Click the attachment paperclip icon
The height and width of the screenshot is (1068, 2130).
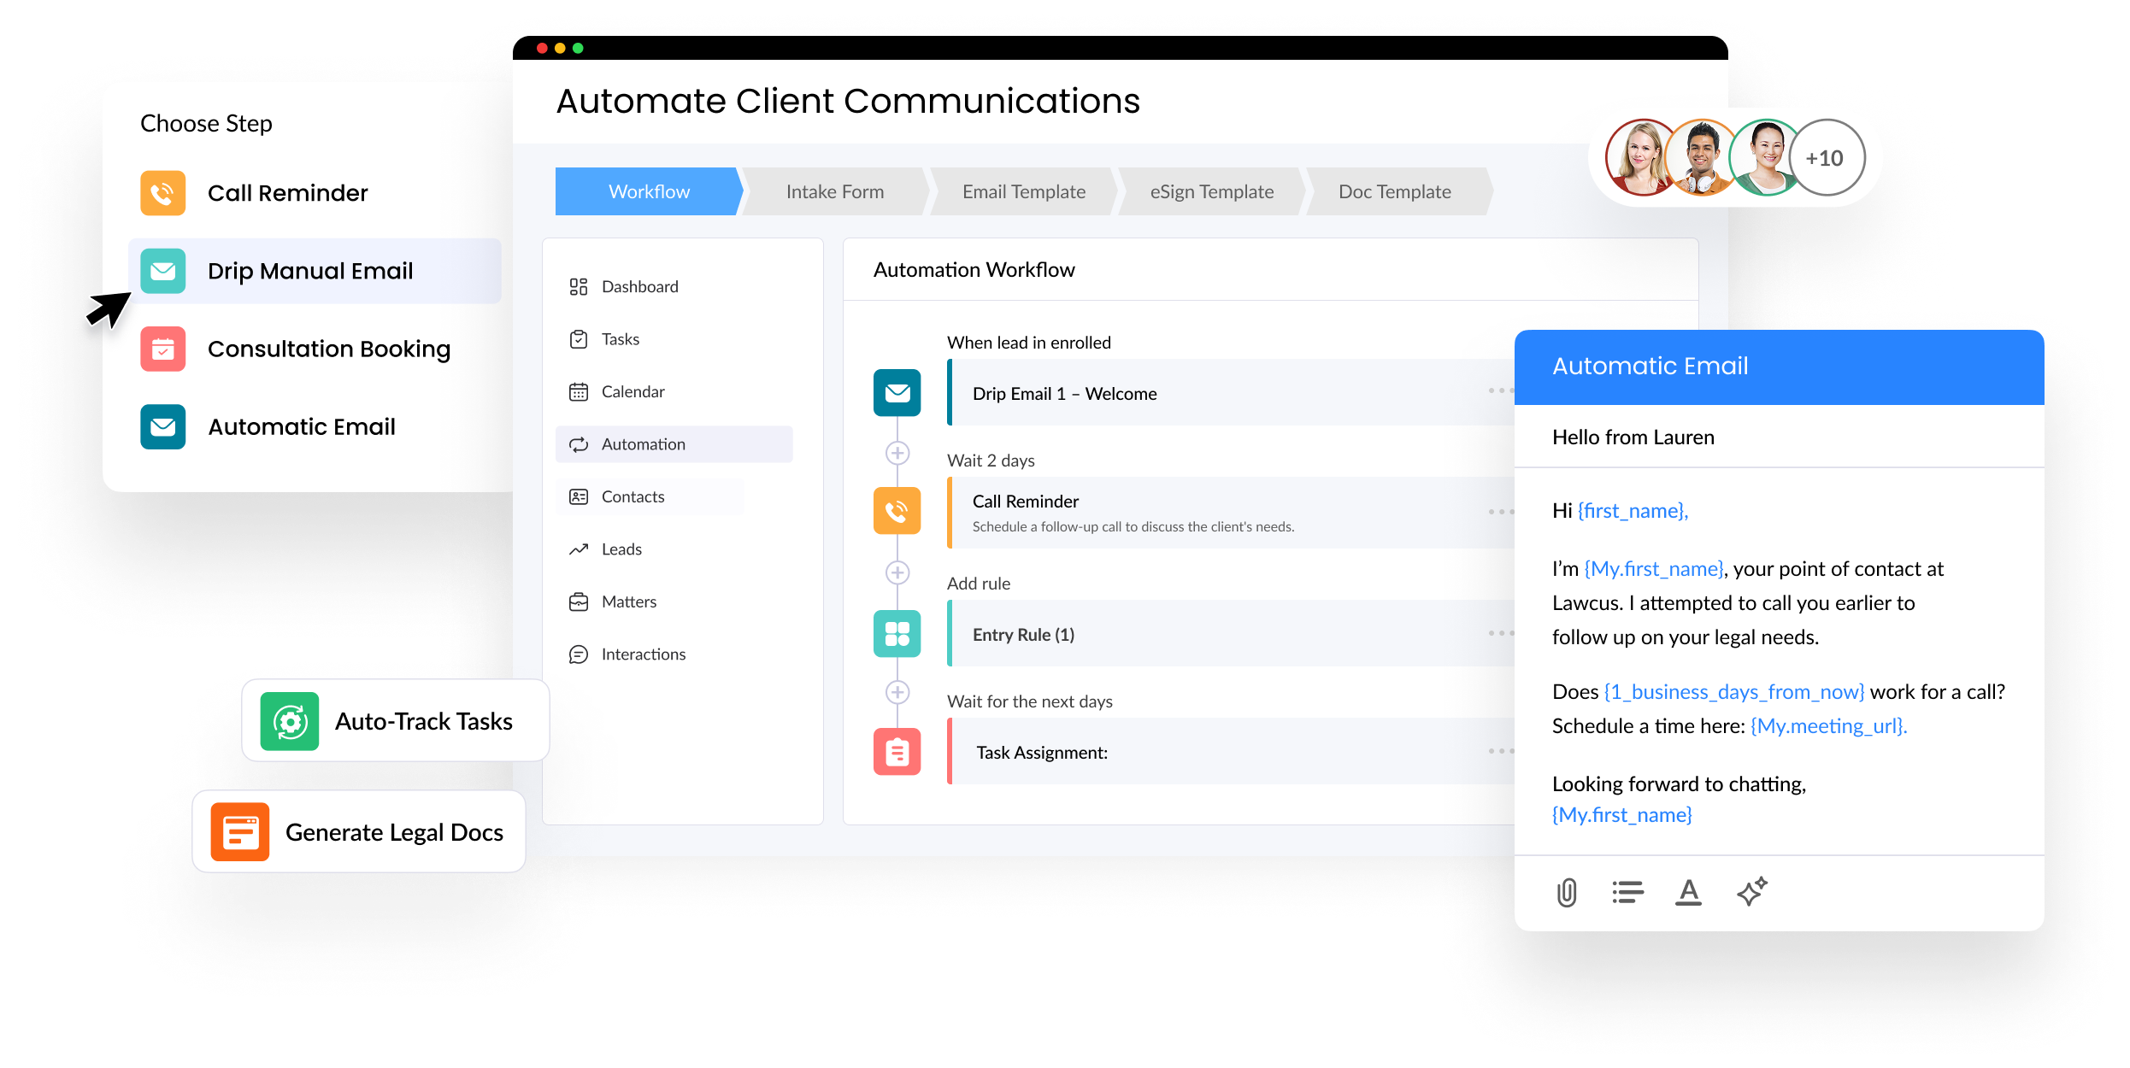tap(1566, 892)
